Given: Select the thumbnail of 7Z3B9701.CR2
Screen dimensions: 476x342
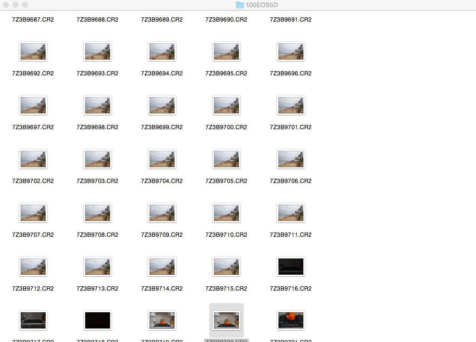Looking at the screenshot, I should tap(290, 105).
